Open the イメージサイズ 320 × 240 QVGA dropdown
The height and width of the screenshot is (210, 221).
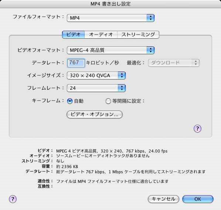[x=96, y=75]
